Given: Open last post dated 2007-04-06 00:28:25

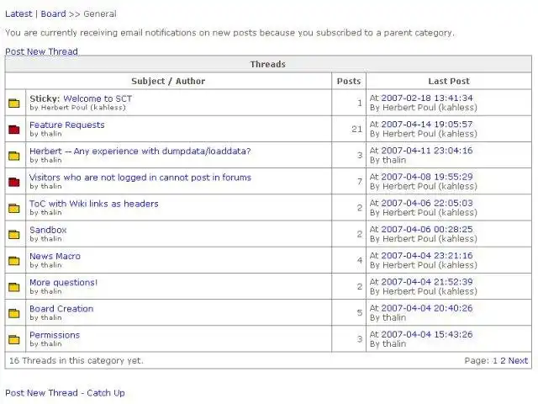Looking at the screenshot, I should tap(427, 229).
